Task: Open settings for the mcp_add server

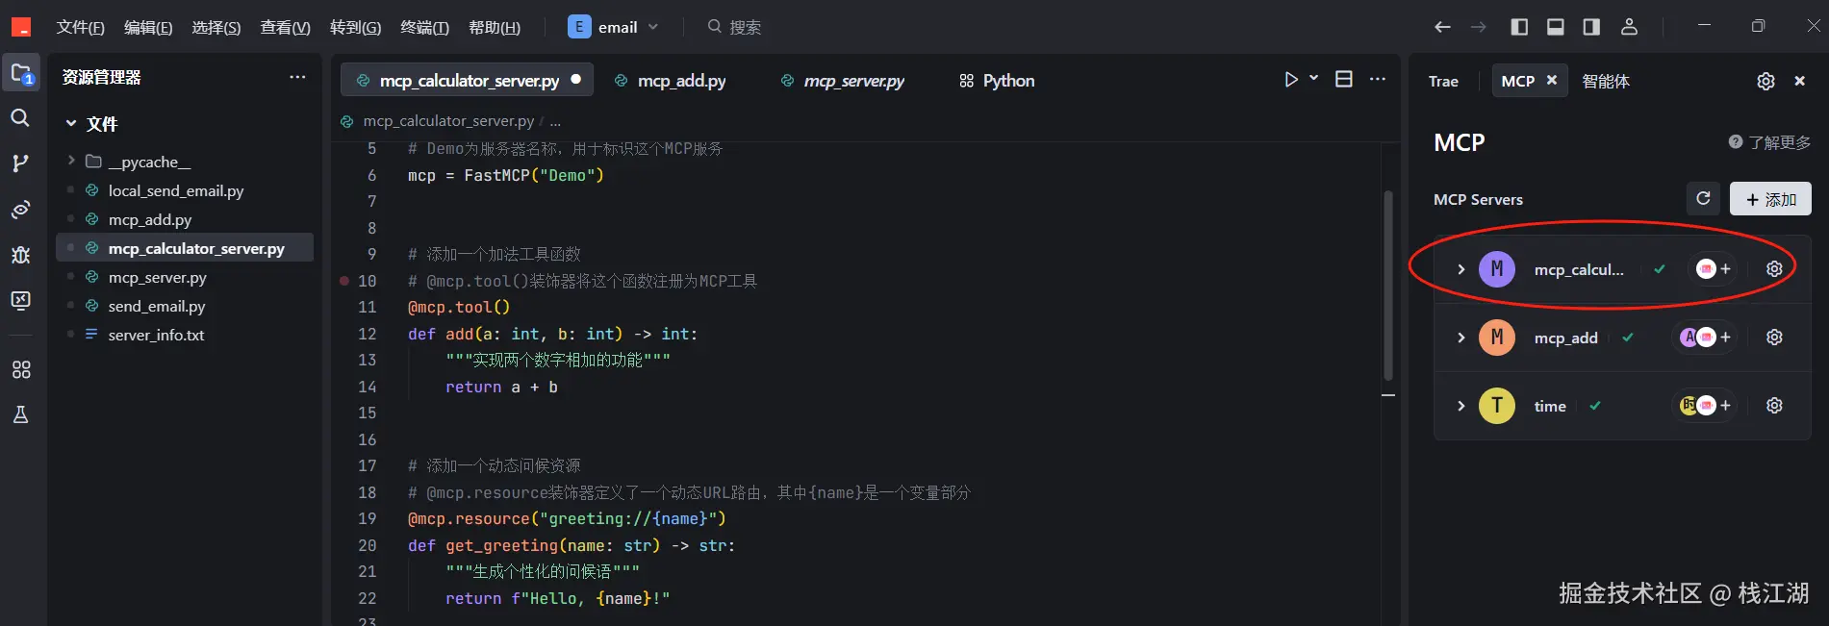Action: (1774, 338)
